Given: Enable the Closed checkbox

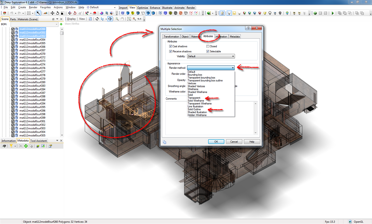Looking at the screenshot, I should pyautogui.click(x=208, y=46).
